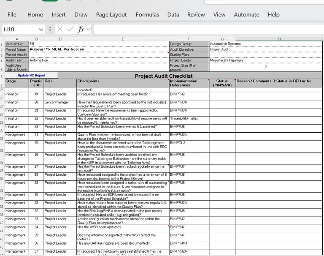This screenshot has height=256, width=324.
Task: Select the 'Quality Plan:' label cell
Action: (189, 55)
